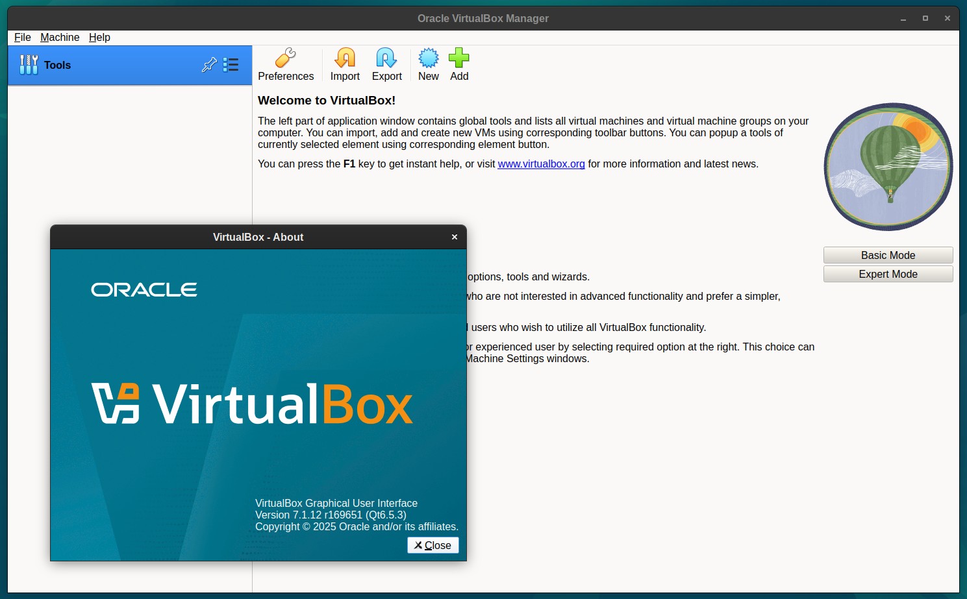Click the VirtualBox logo in About dialog

pyautogui.click(x=252, y=403)
